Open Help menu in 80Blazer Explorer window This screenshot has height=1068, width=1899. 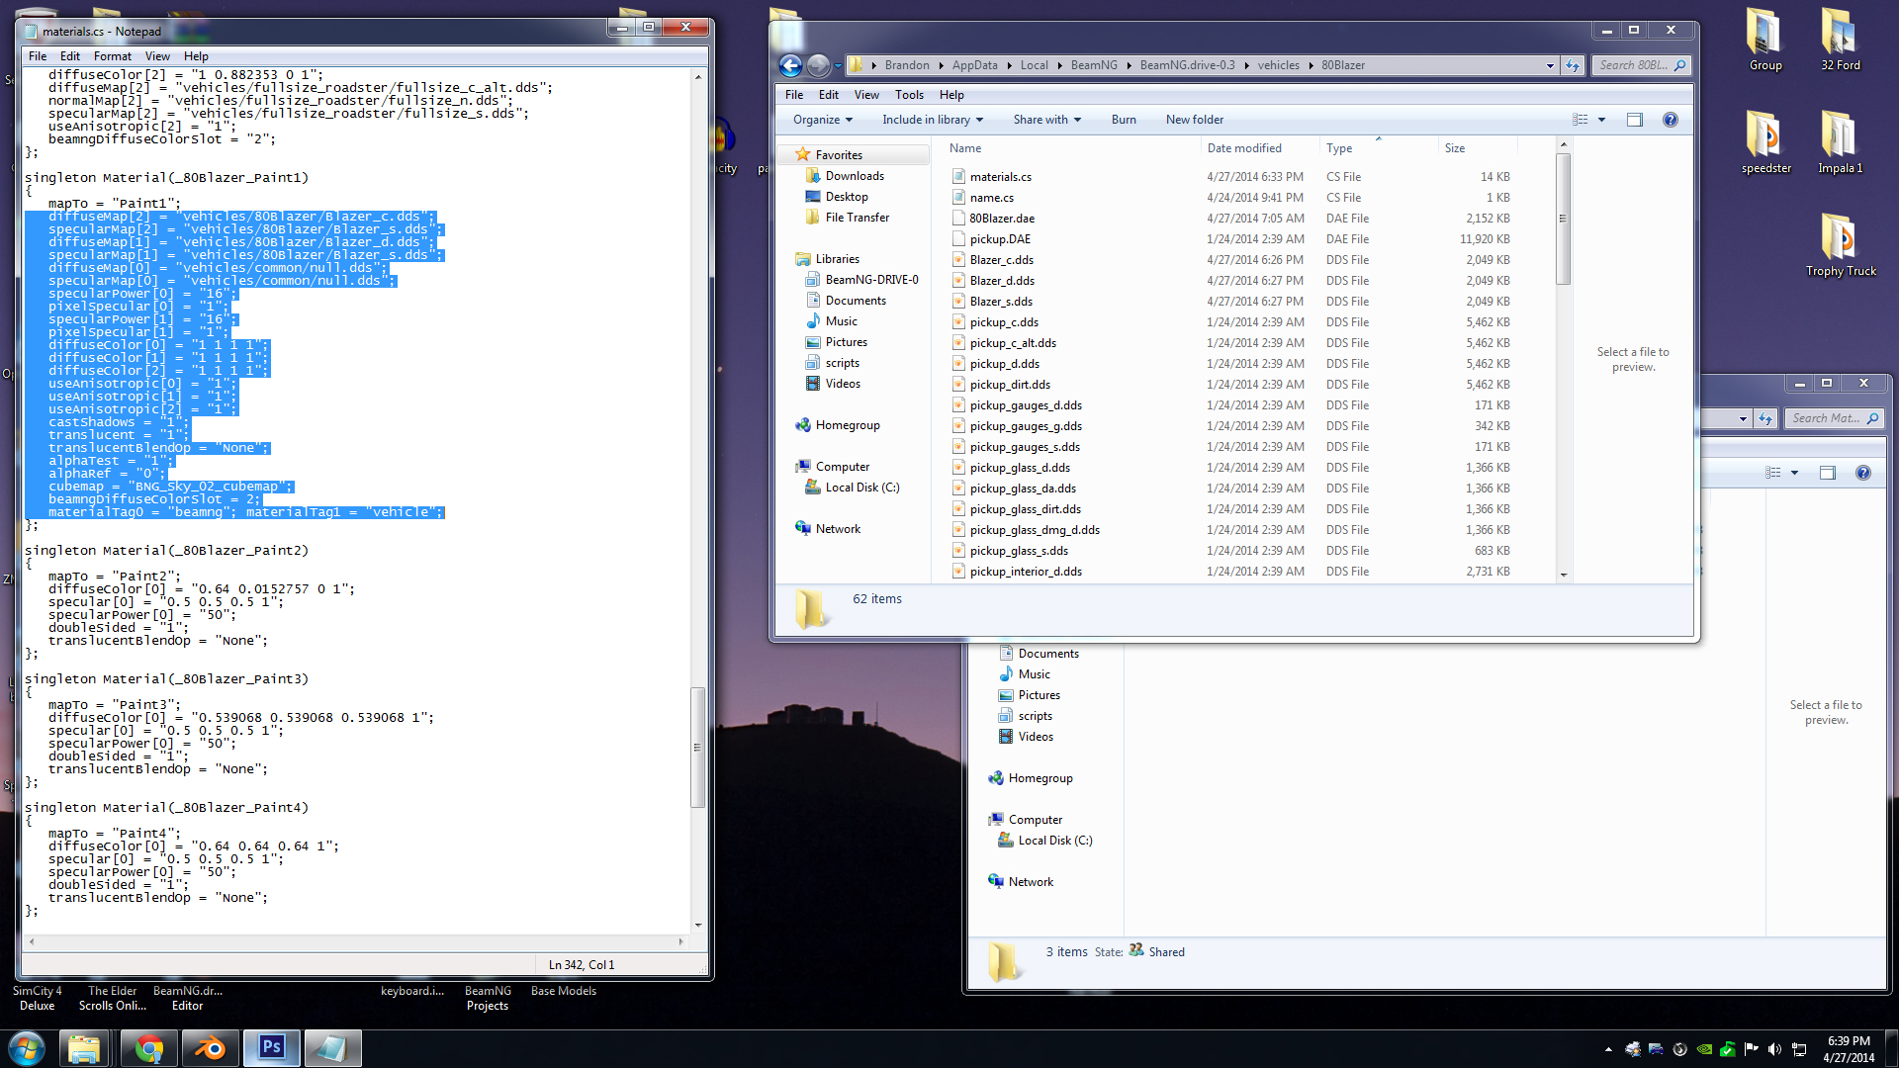(951, 95)
